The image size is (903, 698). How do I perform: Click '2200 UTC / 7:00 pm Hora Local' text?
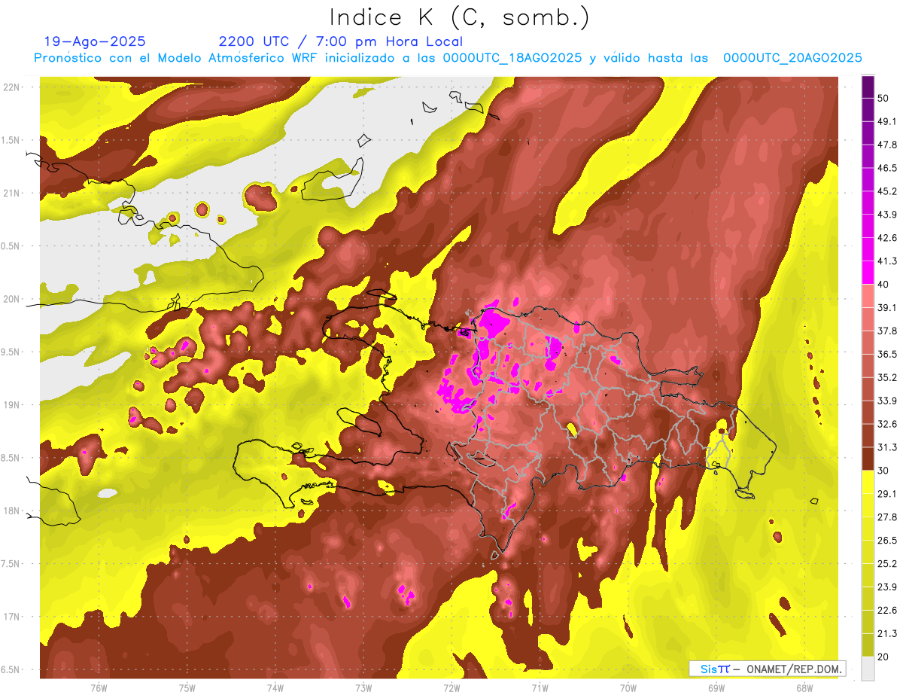point(341,41)
